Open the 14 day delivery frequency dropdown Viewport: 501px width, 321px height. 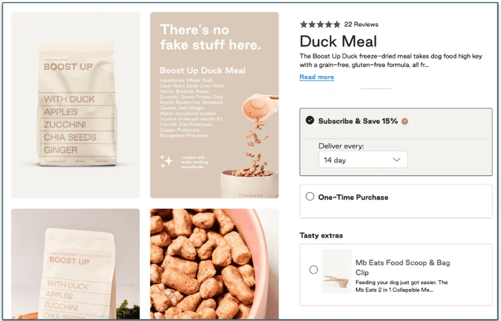coord(363,160)
